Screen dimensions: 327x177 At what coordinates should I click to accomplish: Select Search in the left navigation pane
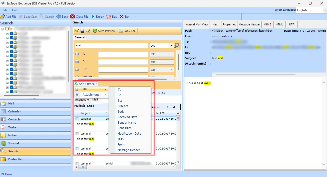[36, 151]
